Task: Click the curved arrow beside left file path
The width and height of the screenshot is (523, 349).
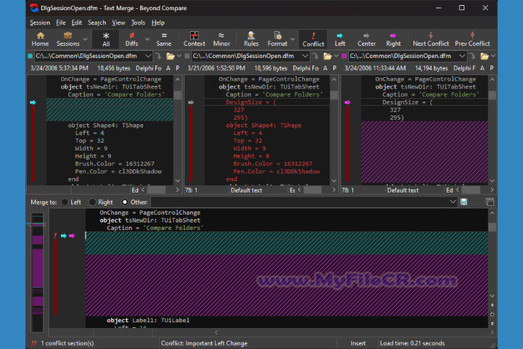Action: coord(158,56)
